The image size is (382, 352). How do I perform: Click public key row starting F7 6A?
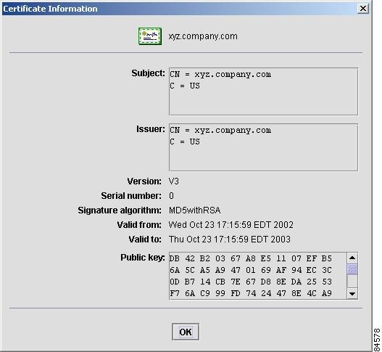pyautogui.click(x=251, y=293)
